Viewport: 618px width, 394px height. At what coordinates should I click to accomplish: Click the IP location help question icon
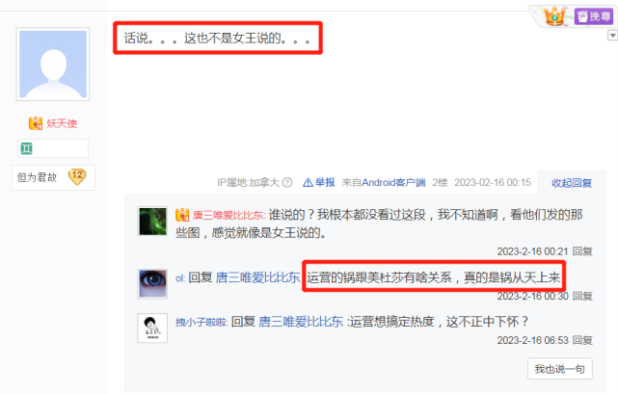click(x=287, y=182)
